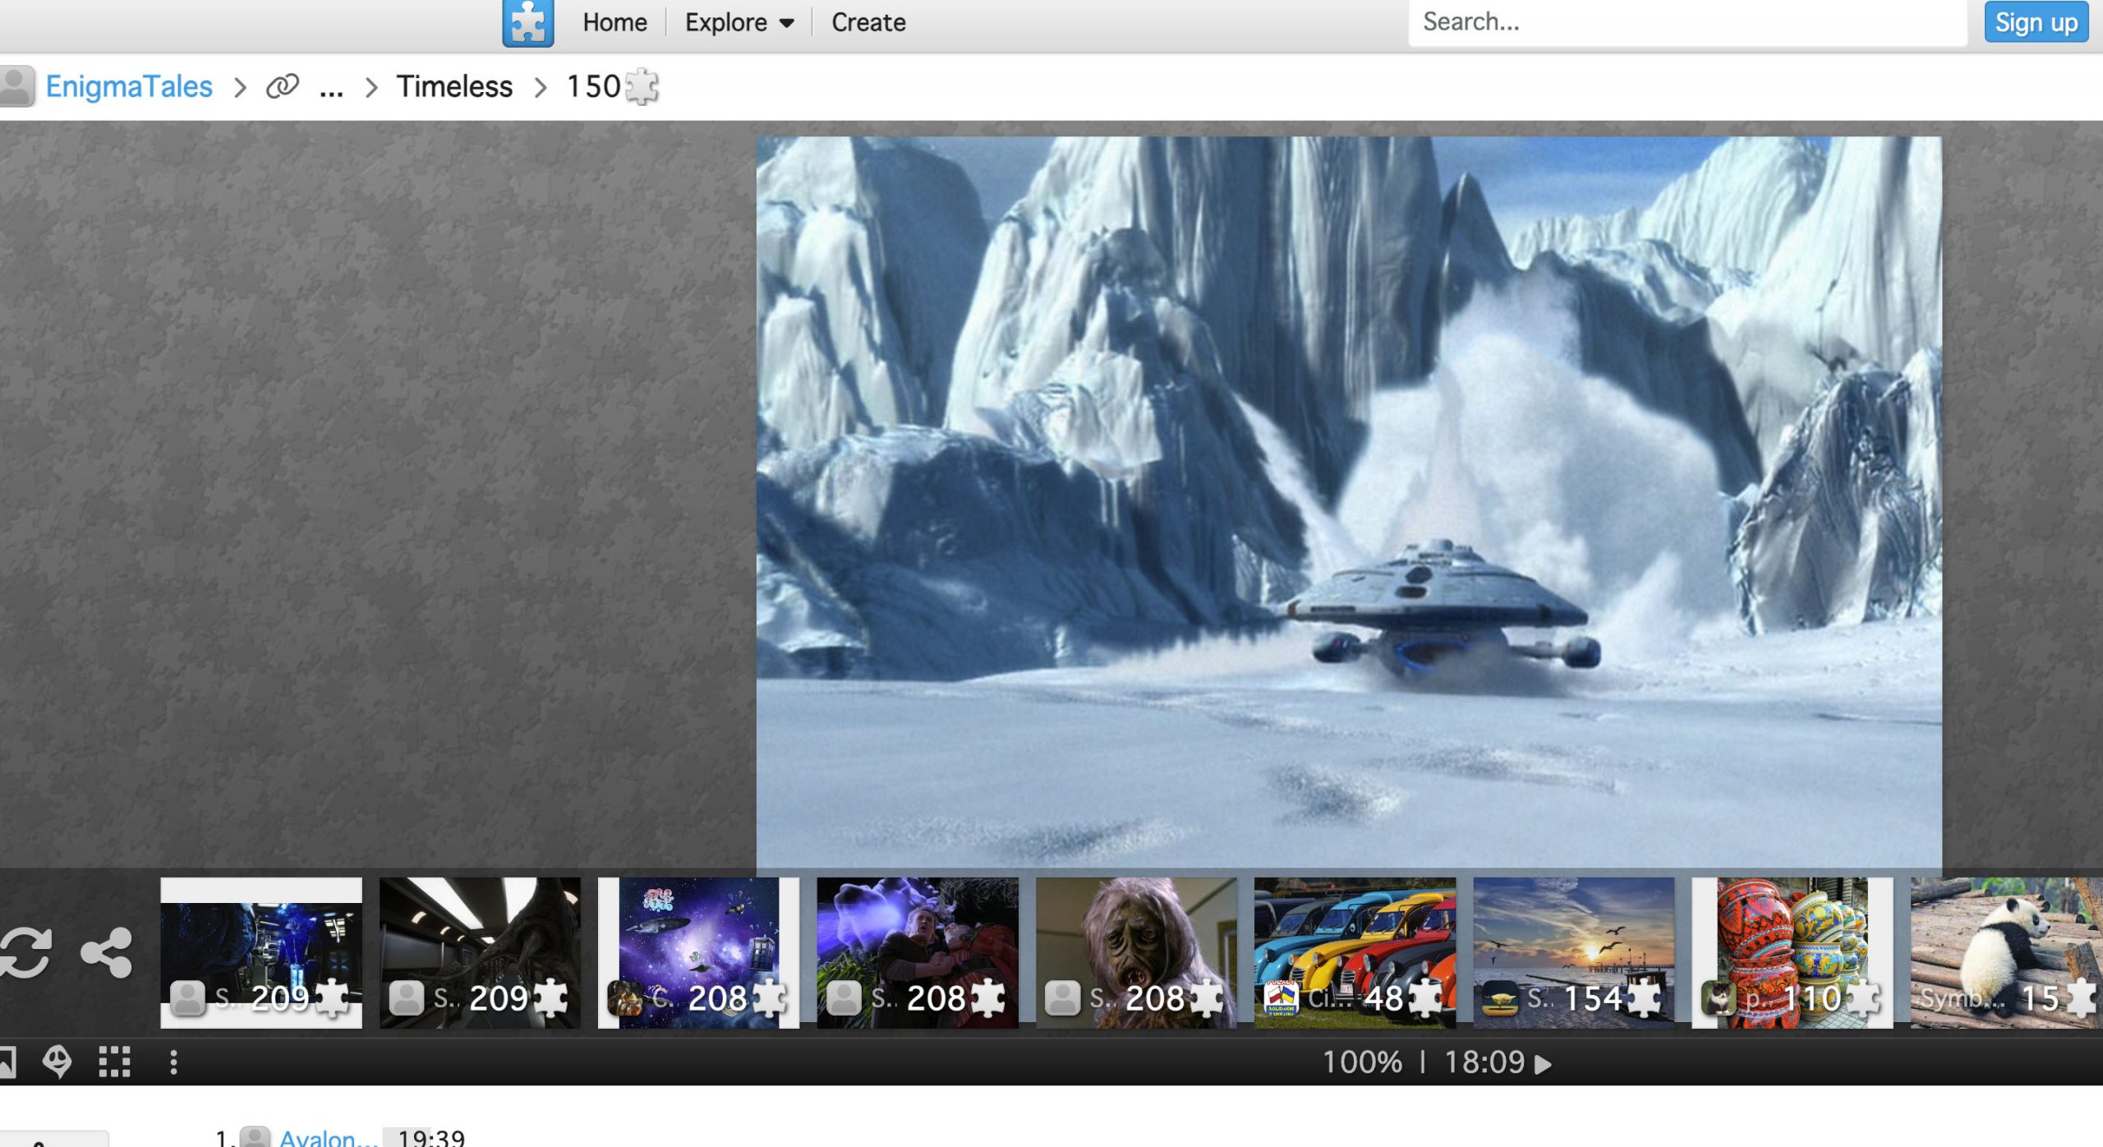Click the grid arrange pieces icon
The image size is (2103, 1147).
pos(114,1062)
